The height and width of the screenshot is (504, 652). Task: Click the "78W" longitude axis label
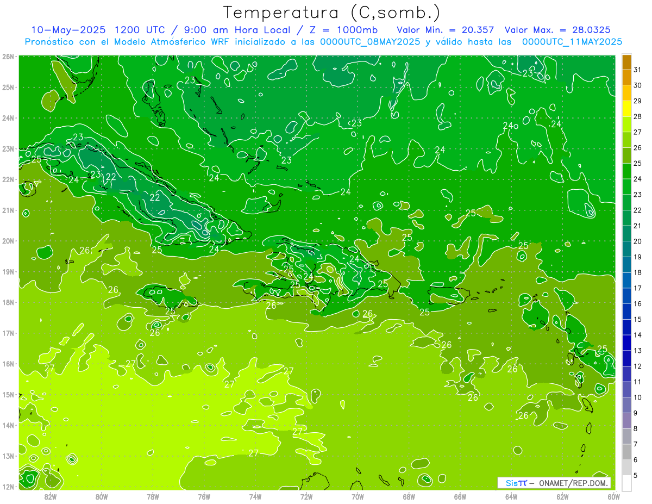click(153, 496)
